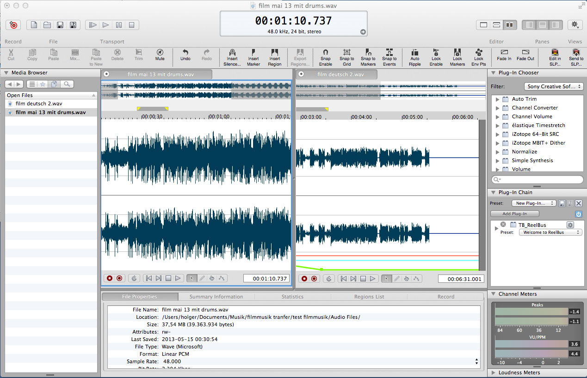Toggle Auto Ripple mode
This screenshot has width=587, height=378.
(x=415, y=53)
